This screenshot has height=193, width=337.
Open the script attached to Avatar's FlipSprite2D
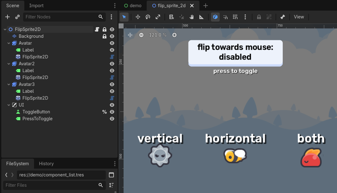pyautogui.click(x=112, y=57)
